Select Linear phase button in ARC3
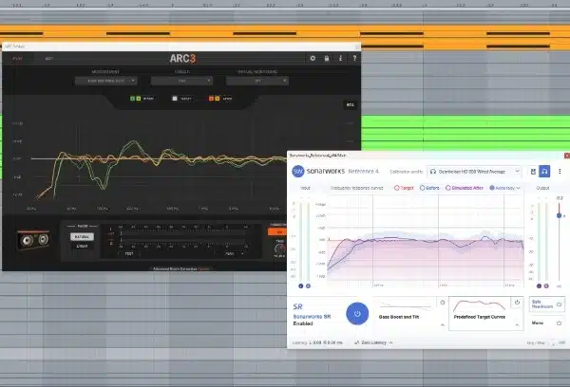 pyautogui.click(x=82, y=246)
